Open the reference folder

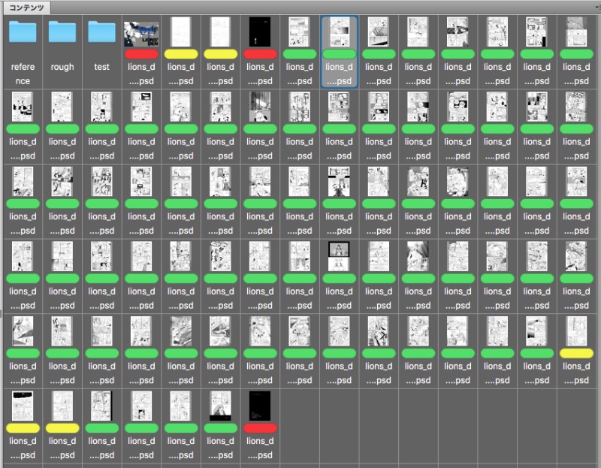point(23,32)
